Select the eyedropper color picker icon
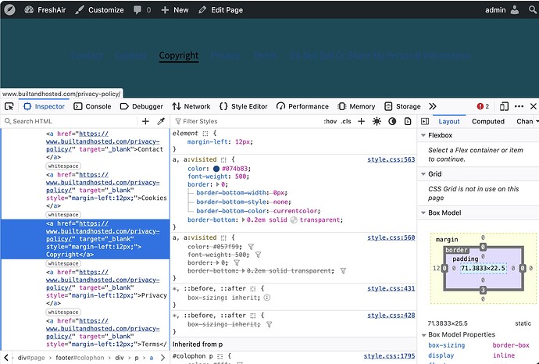539x364 pixels. 161,121
